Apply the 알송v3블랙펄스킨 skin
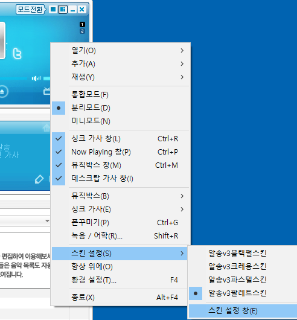297x320 pixels. (243, 253)
